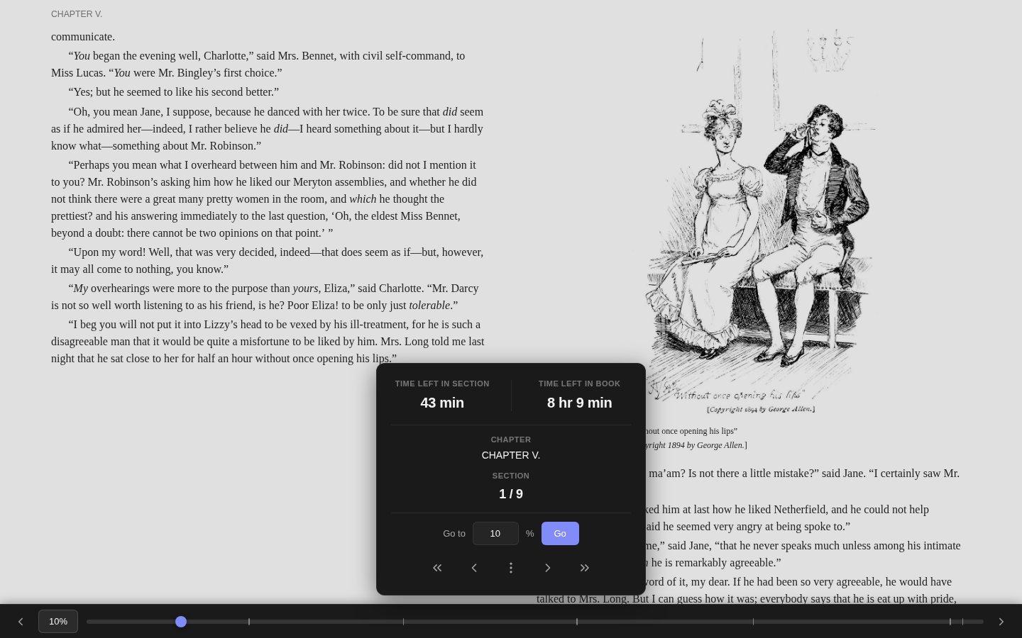1022x638 pixels.
Task: Click the Go to percentage input field
Action: coord(495,534)
